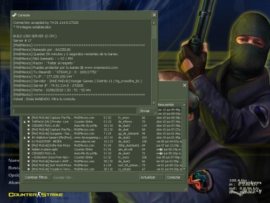Screen dimensions: 270x203
Task: Click the console scrollbar down arrow
Action: click(x=154, y=103)
